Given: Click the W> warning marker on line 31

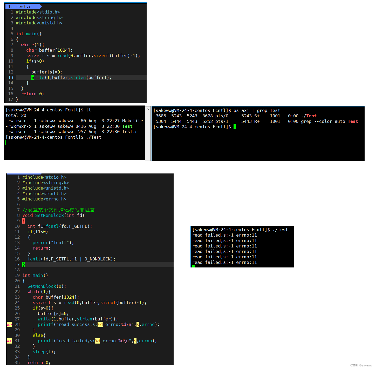Looking at the screenshot, I should coord(9,341).
